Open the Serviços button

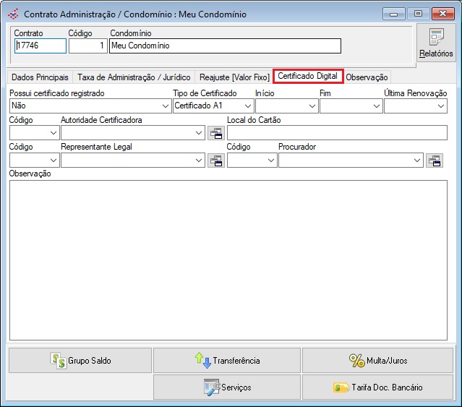tap(227, 387)
